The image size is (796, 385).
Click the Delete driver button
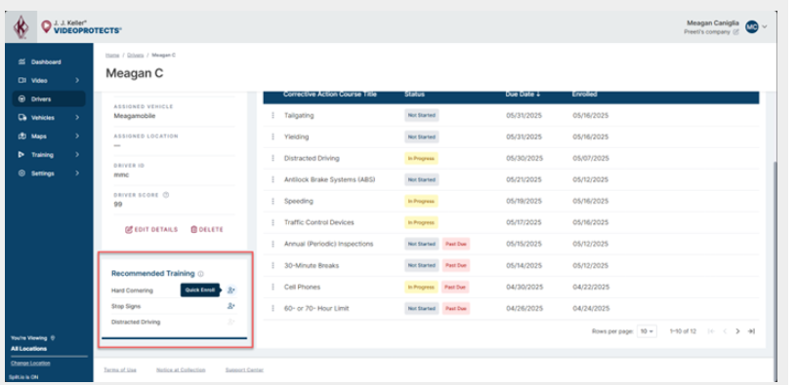pyautogui.click(x=207, y=229)
